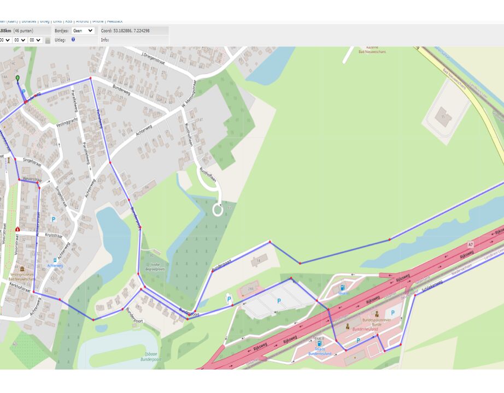The height and width of the screenshot is (393, 504).
Task: Select the parking P icon in Bunderneuland
Action: pos(358,340)
